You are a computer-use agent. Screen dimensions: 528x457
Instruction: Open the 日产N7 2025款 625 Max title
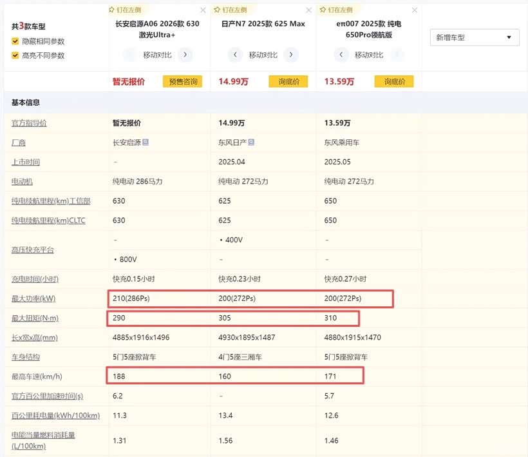coord(263,24)
